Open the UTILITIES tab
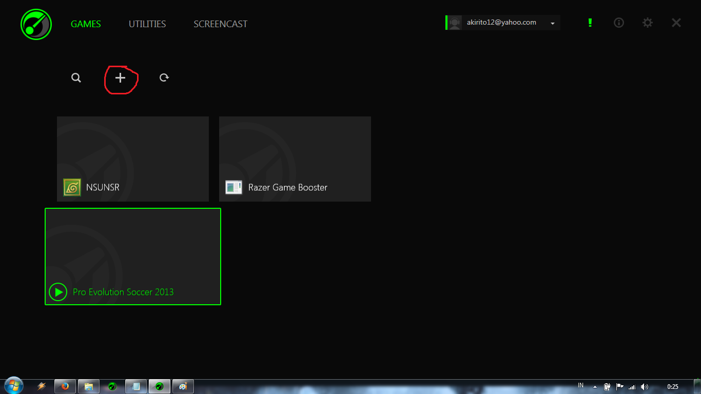The height and width of the screenshot is (394, 701). point(147,24)
